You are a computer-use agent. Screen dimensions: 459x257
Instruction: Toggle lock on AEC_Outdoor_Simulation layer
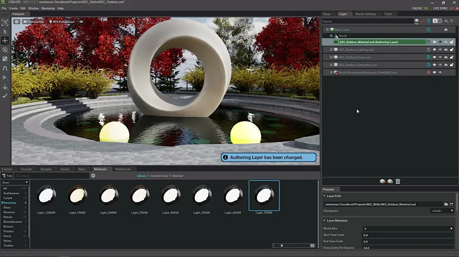pos(452,65)
